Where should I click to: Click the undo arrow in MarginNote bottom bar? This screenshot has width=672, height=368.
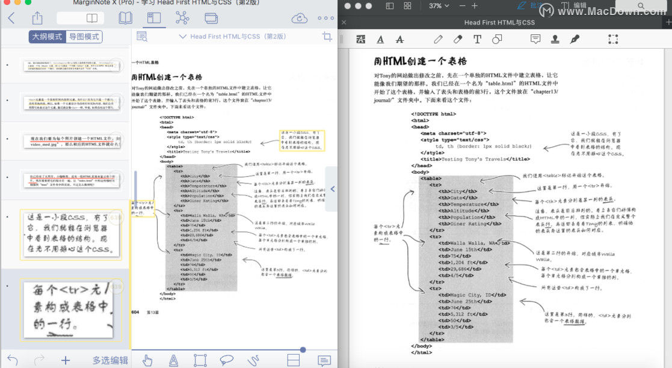pos(13,360)
